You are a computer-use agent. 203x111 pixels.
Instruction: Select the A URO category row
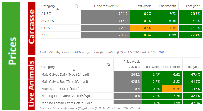coord(61,13)
